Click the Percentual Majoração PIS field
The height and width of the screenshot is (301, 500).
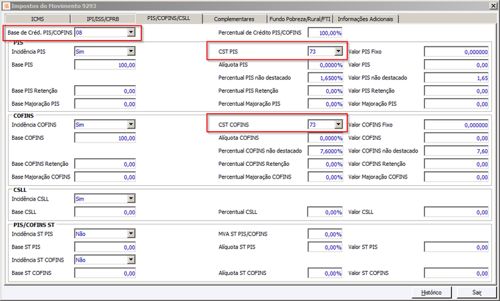pos(325,104)
